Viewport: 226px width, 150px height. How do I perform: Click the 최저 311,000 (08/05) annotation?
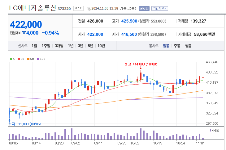click(25, 124)
